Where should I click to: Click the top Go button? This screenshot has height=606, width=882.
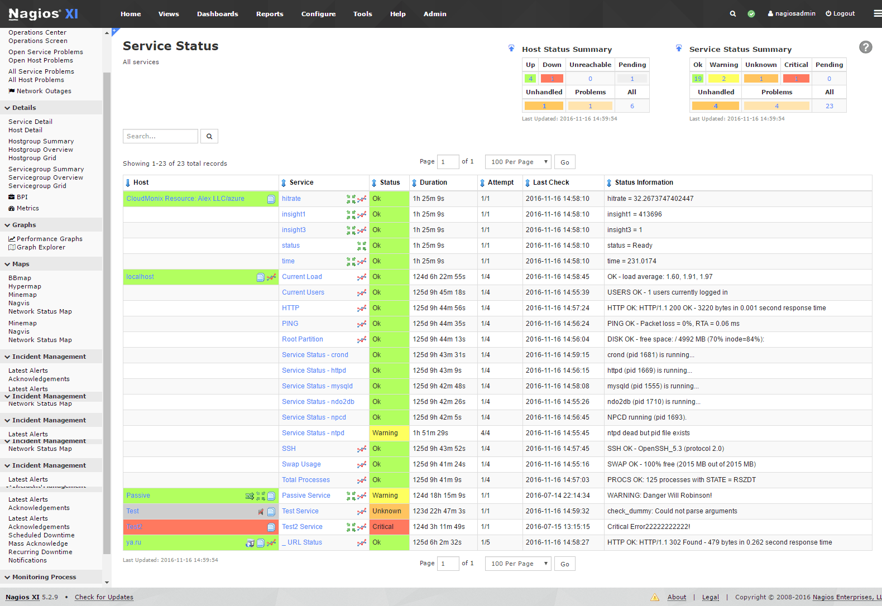click(565, 162)
